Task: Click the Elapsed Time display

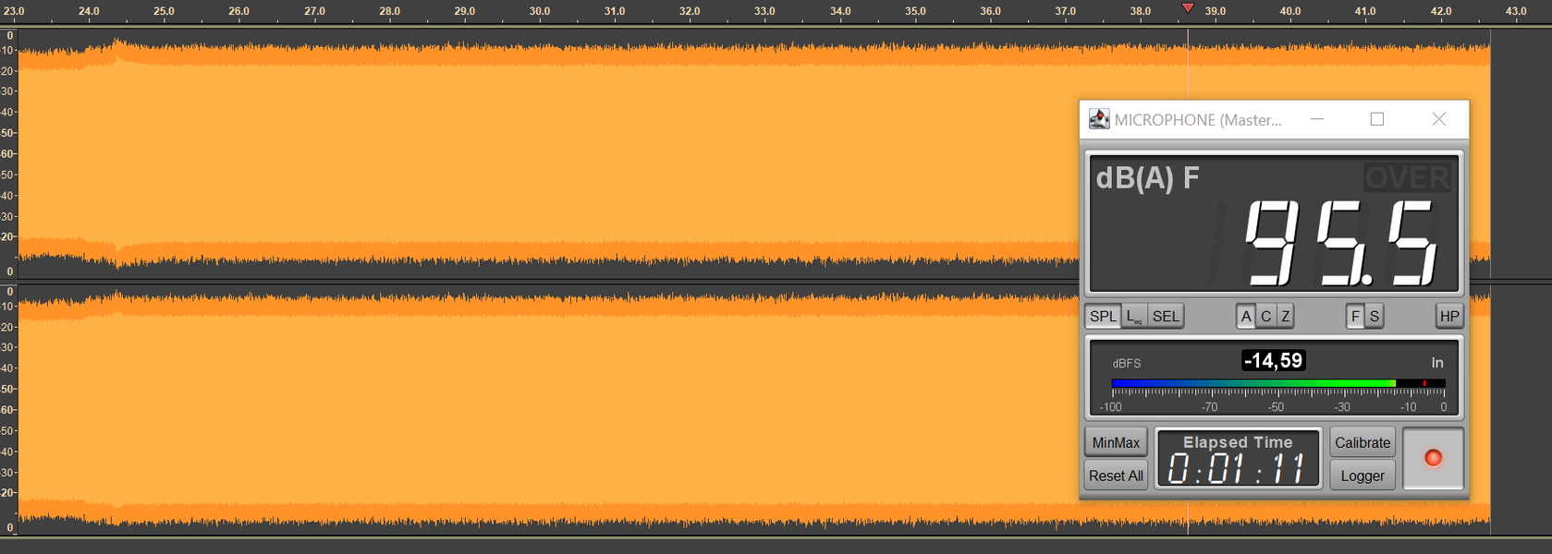Action: [x=1239, y=459]
